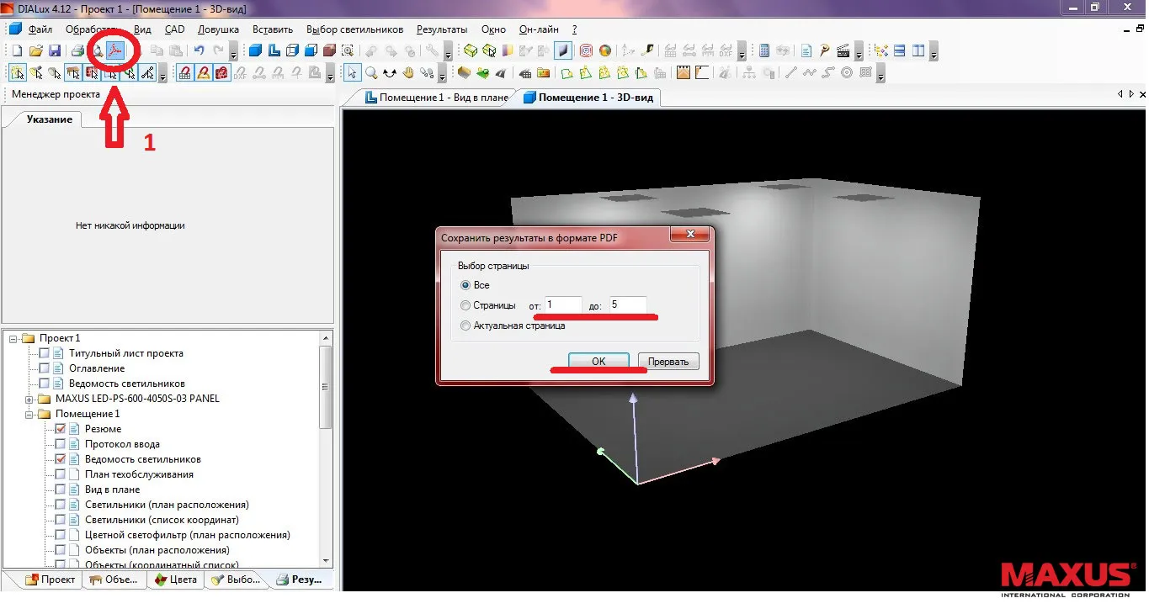The width and height of the screenshot is (1149, 614).
Task: Select the 'Все' radio button
Action: (x=465, y=285)
